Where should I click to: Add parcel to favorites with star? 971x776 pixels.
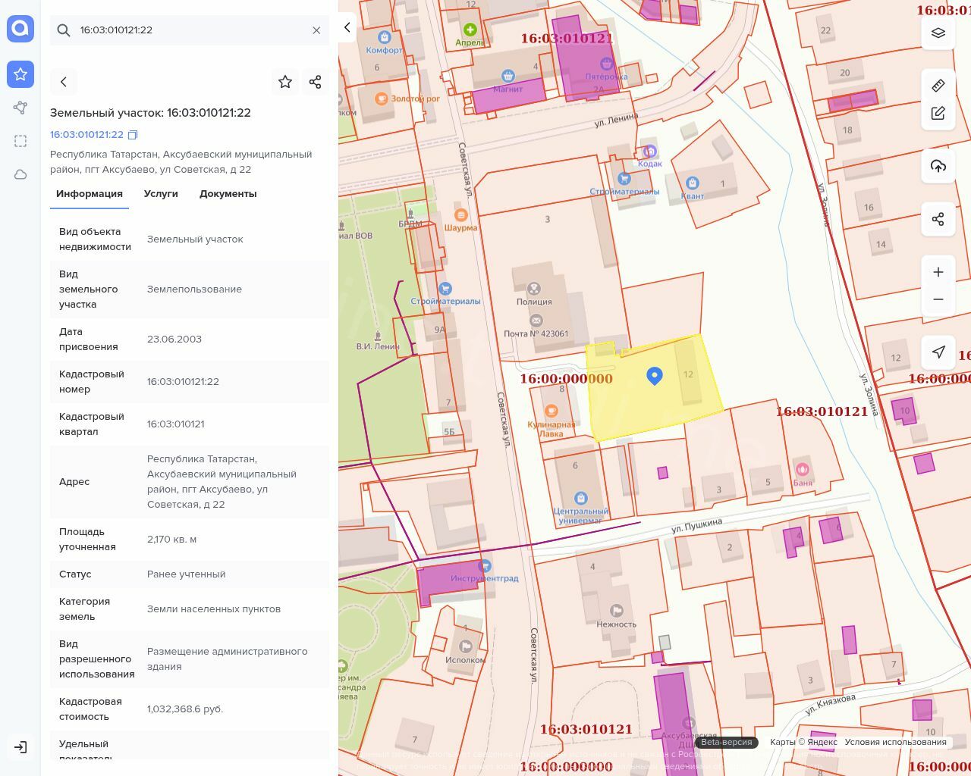[x=285, y=82]
